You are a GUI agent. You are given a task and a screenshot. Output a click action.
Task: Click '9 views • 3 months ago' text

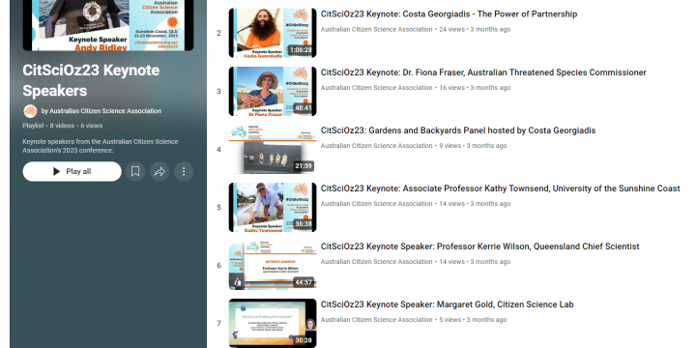[473, 146]
